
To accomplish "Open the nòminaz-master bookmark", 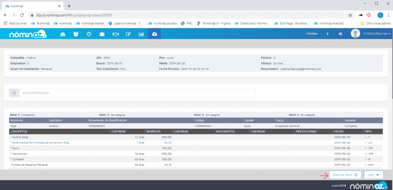I will coord(90,23).
